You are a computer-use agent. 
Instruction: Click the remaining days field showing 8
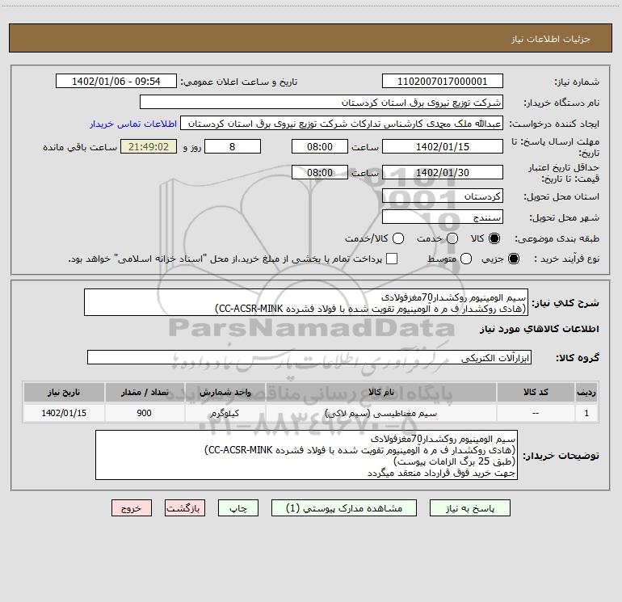(233, 146)
